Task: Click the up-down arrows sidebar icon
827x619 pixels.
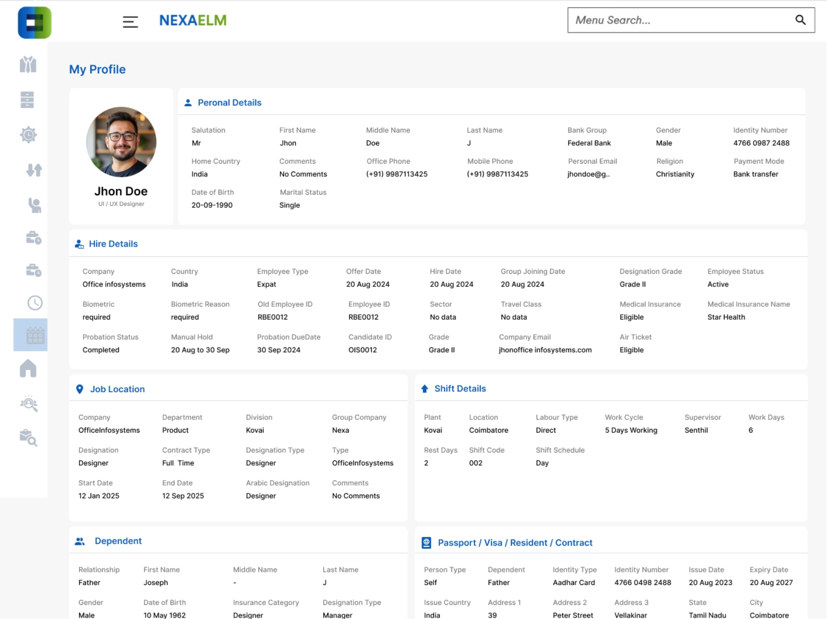Action: point(34,170)
